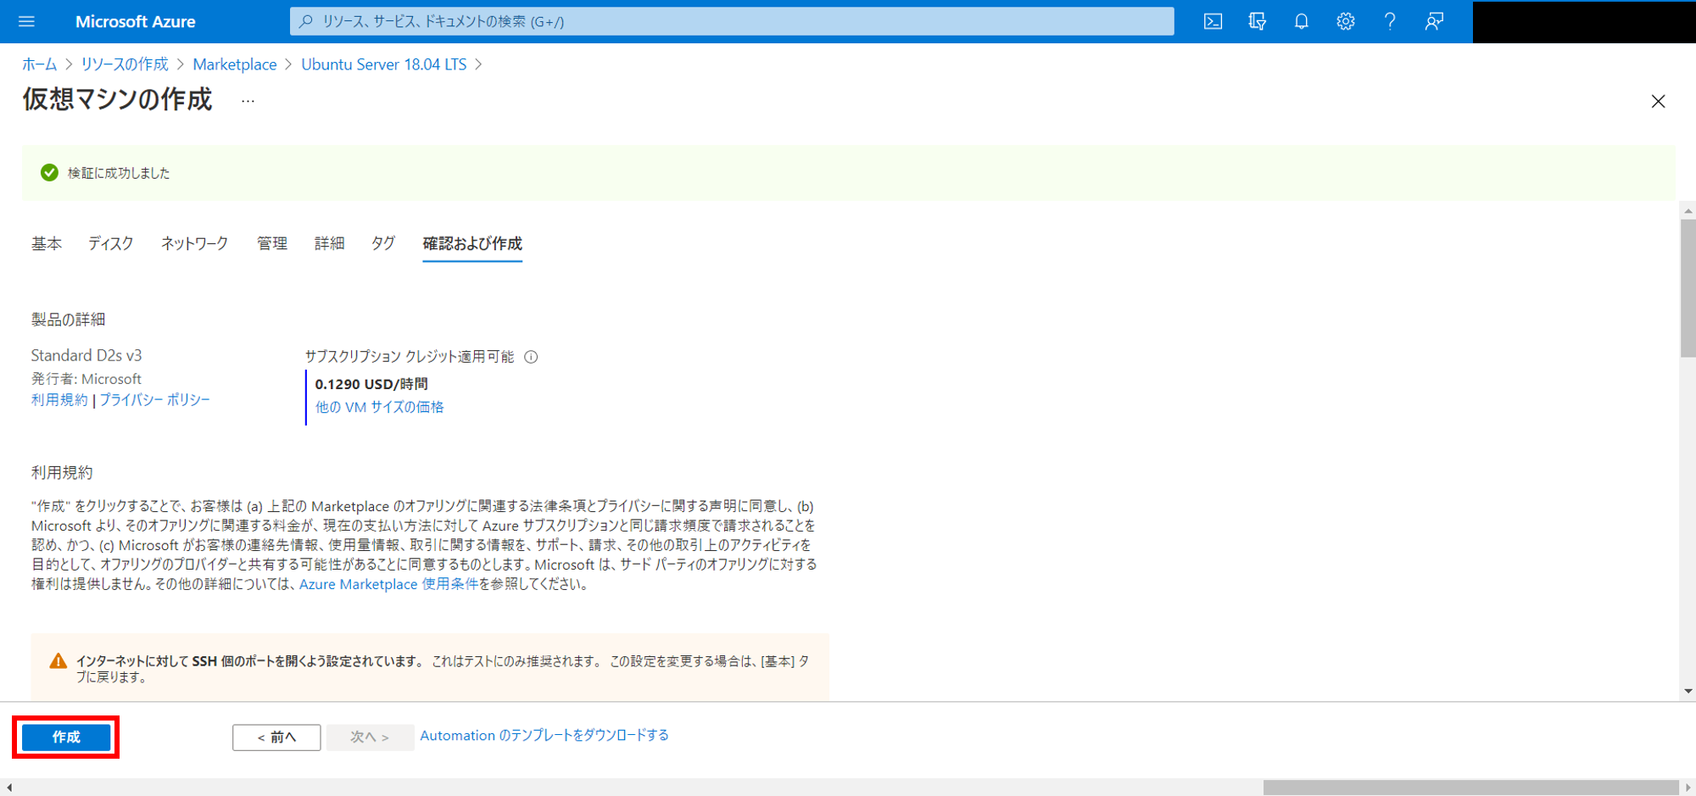Click the blue 作成 button

click(66, 738)
